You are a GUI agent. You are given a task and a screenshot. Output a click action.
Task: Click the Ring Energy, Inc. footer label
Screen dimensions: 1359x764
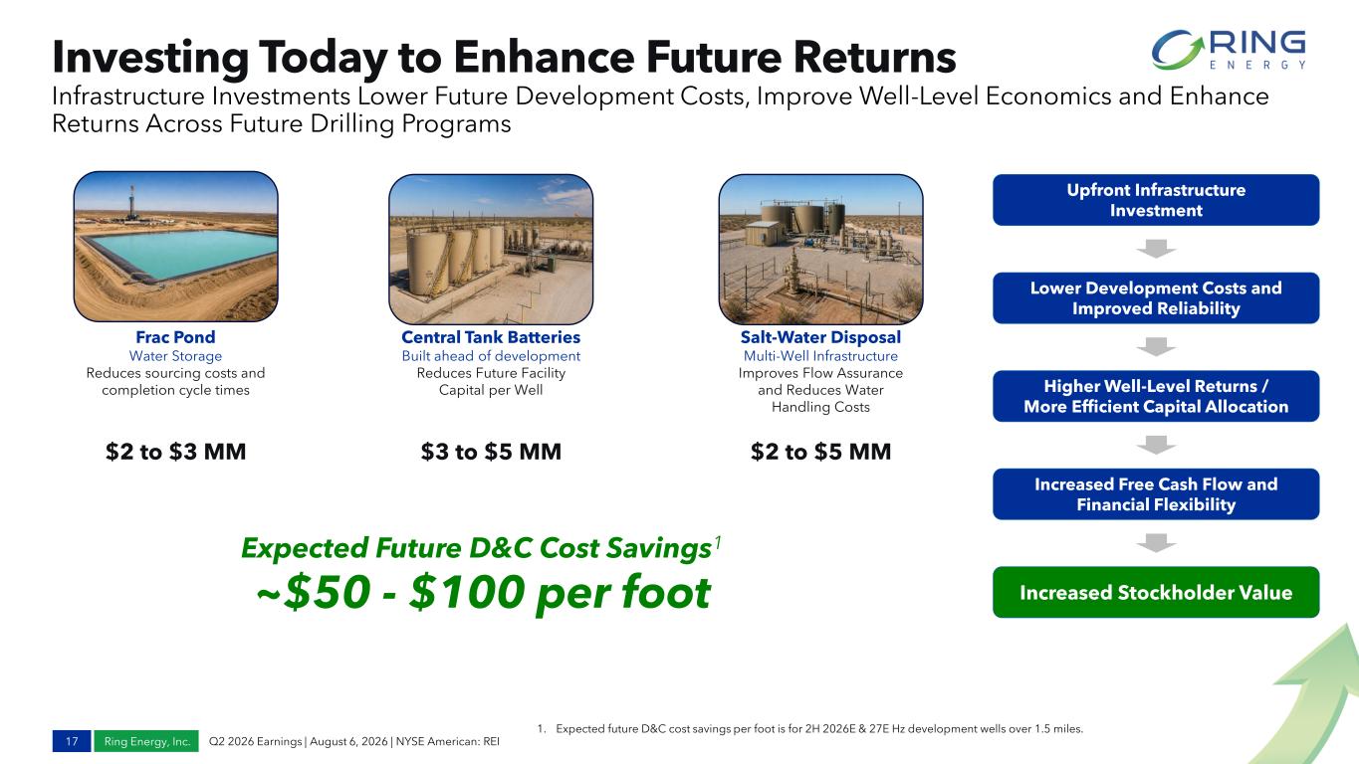tap(148, 740)
